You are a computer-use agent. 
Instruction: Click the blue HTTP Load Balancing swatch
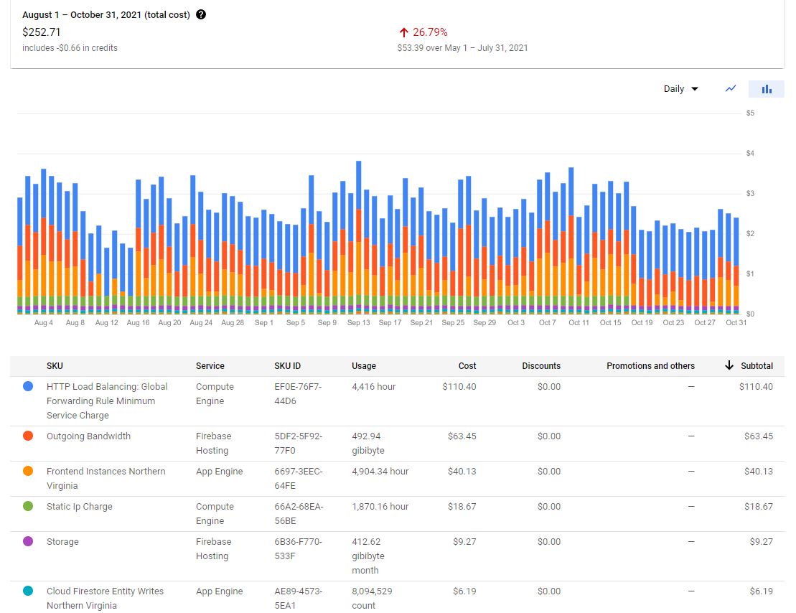coord(29,386)
